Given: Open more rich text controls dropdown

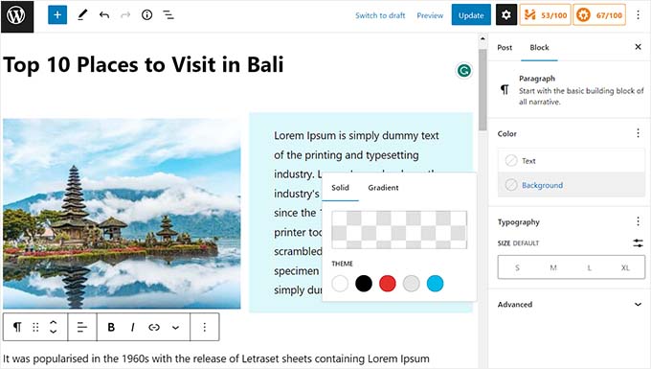Looking at the screenshot, I should [175, 328].
